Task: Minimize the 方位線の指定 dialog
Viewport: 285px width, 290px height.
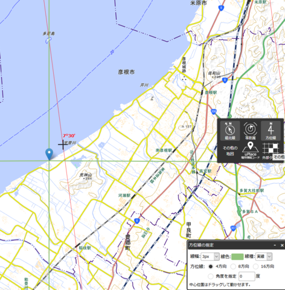Action: (x=275, y=245)
